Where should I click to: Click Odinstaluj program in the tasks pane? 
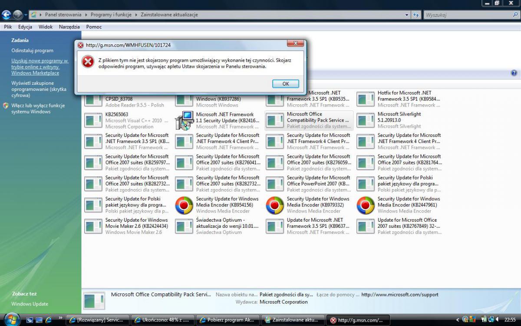[x=33, y=50]
